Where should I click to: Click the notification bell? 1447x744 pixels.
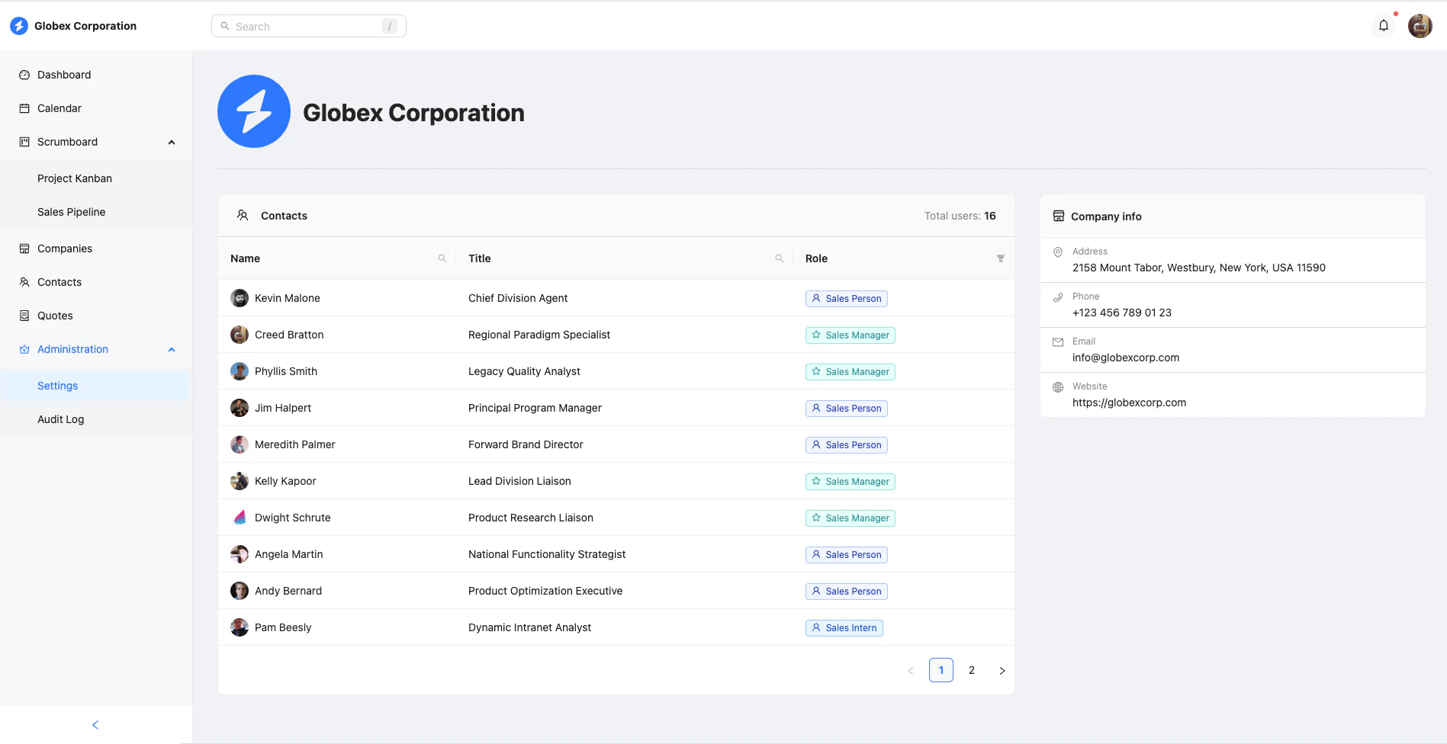pyautogui.click(x=1383, y=26)
